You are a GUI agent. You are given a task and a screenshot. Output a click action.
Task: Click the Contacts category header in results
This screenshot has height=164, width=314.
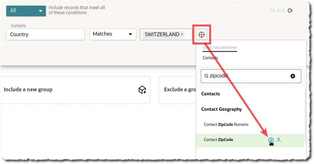(x=211, y=94)
